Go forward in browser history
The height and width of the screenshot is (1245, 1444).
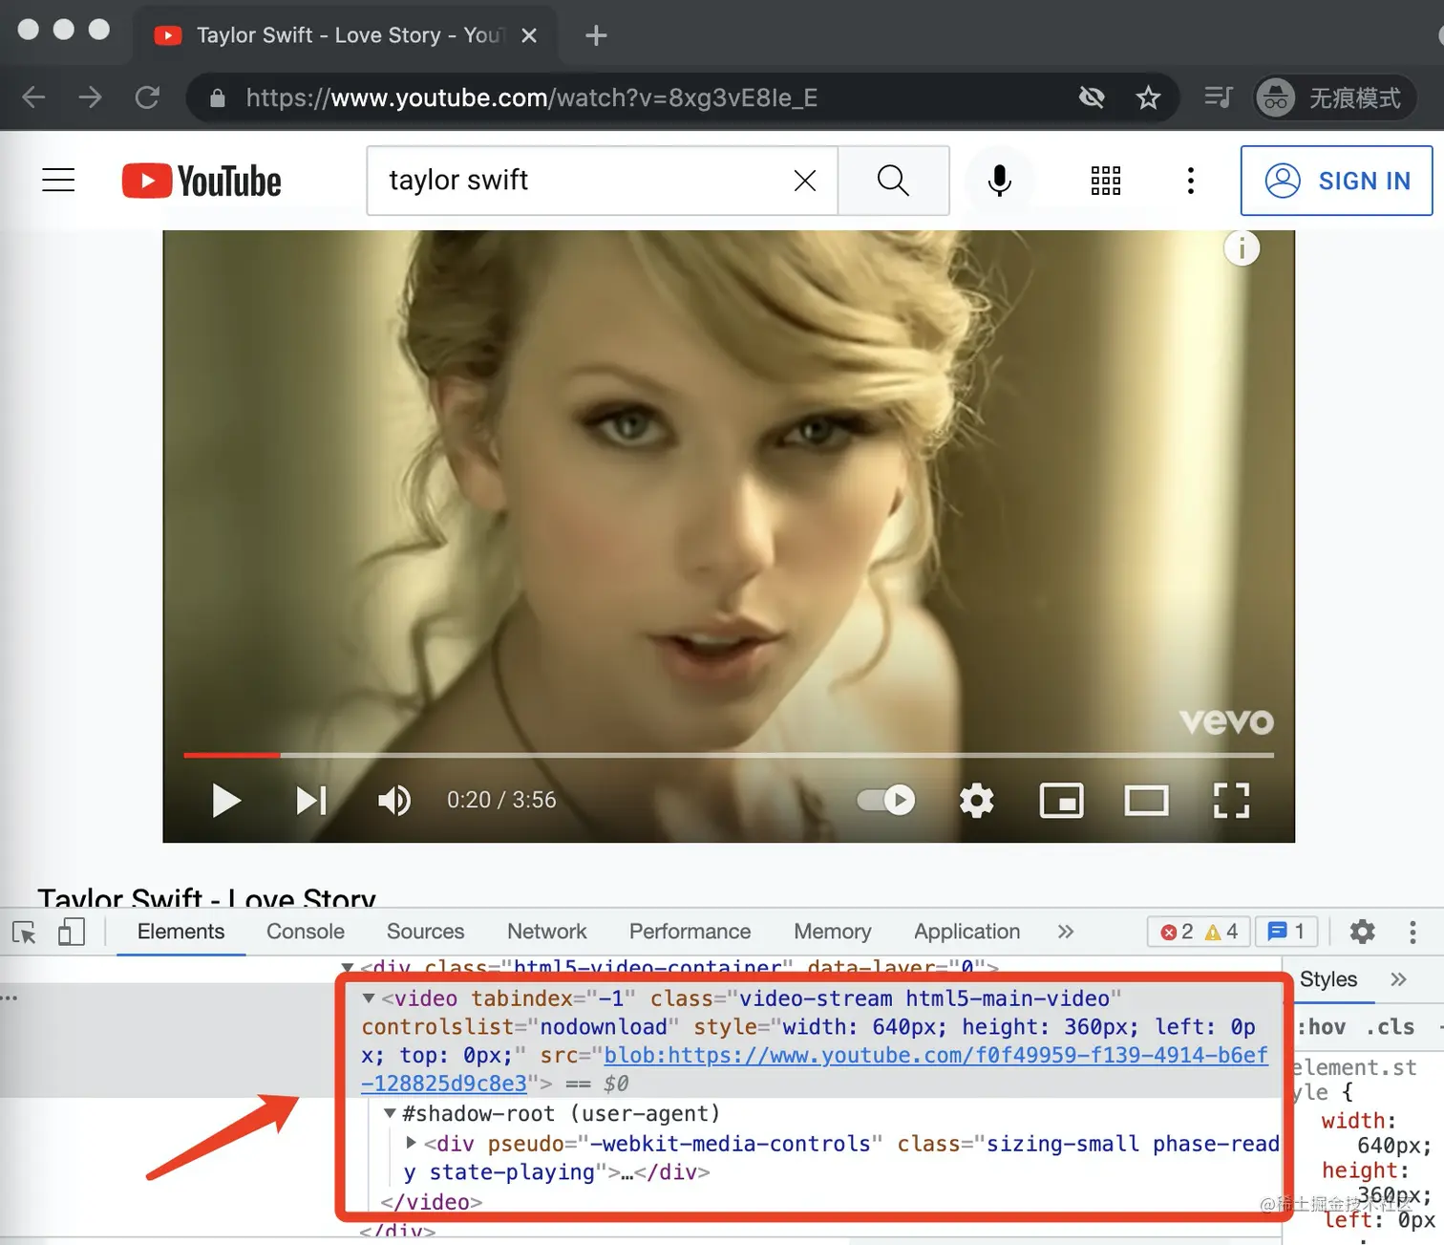(x=90, y=97)
